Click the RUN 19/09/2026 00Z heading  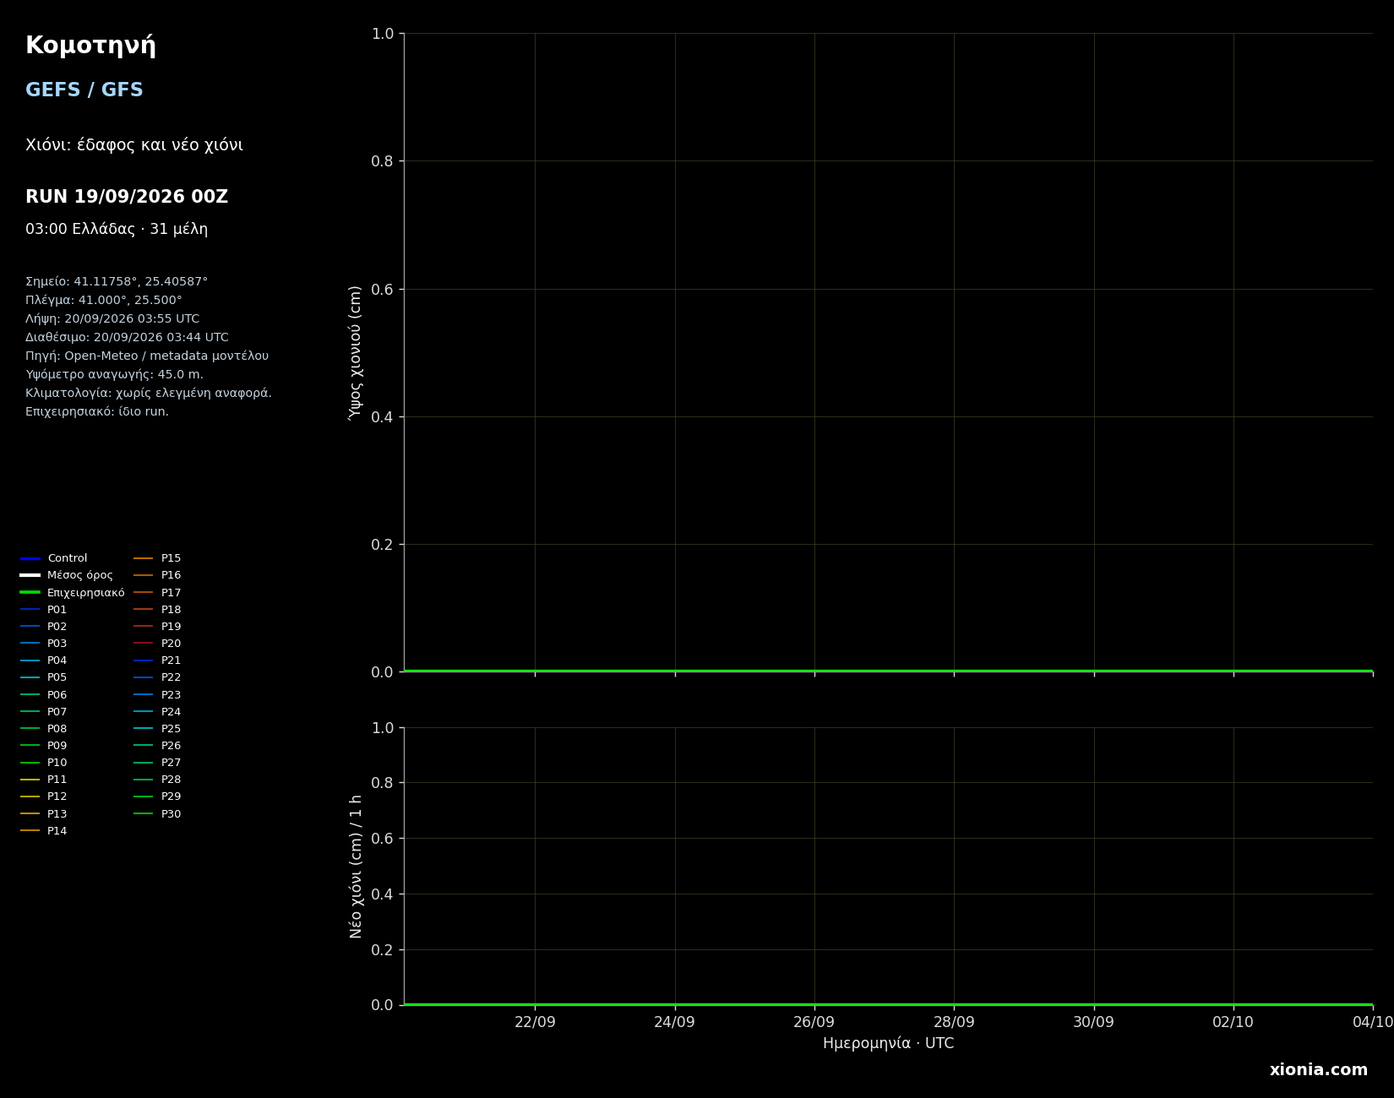(x=127, y=197)
